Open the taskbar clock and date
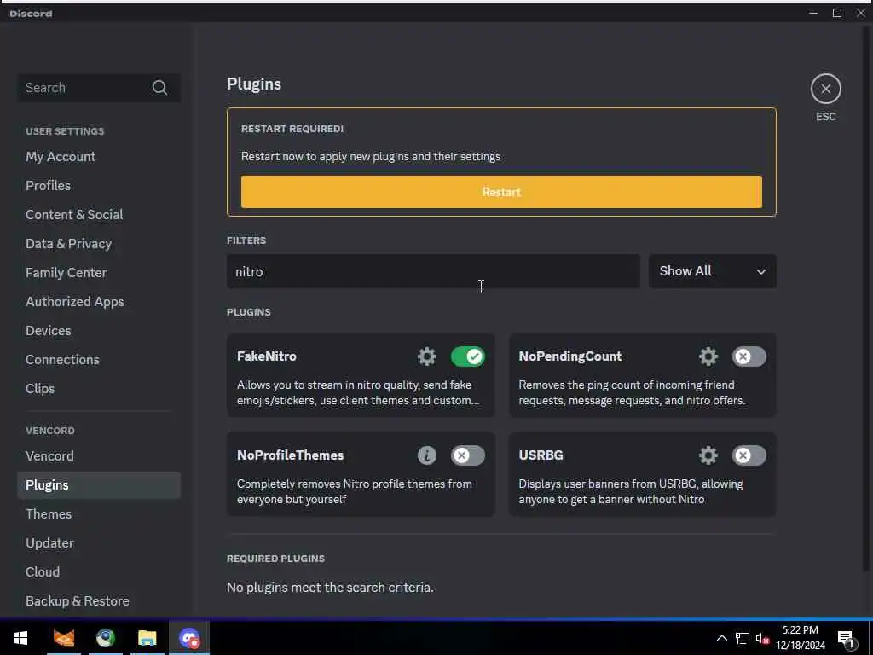The image size is (873, 655). (801, 638)
